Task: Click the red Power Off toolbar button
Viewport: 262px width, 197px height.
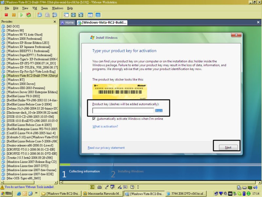Action: coord(6,15)
